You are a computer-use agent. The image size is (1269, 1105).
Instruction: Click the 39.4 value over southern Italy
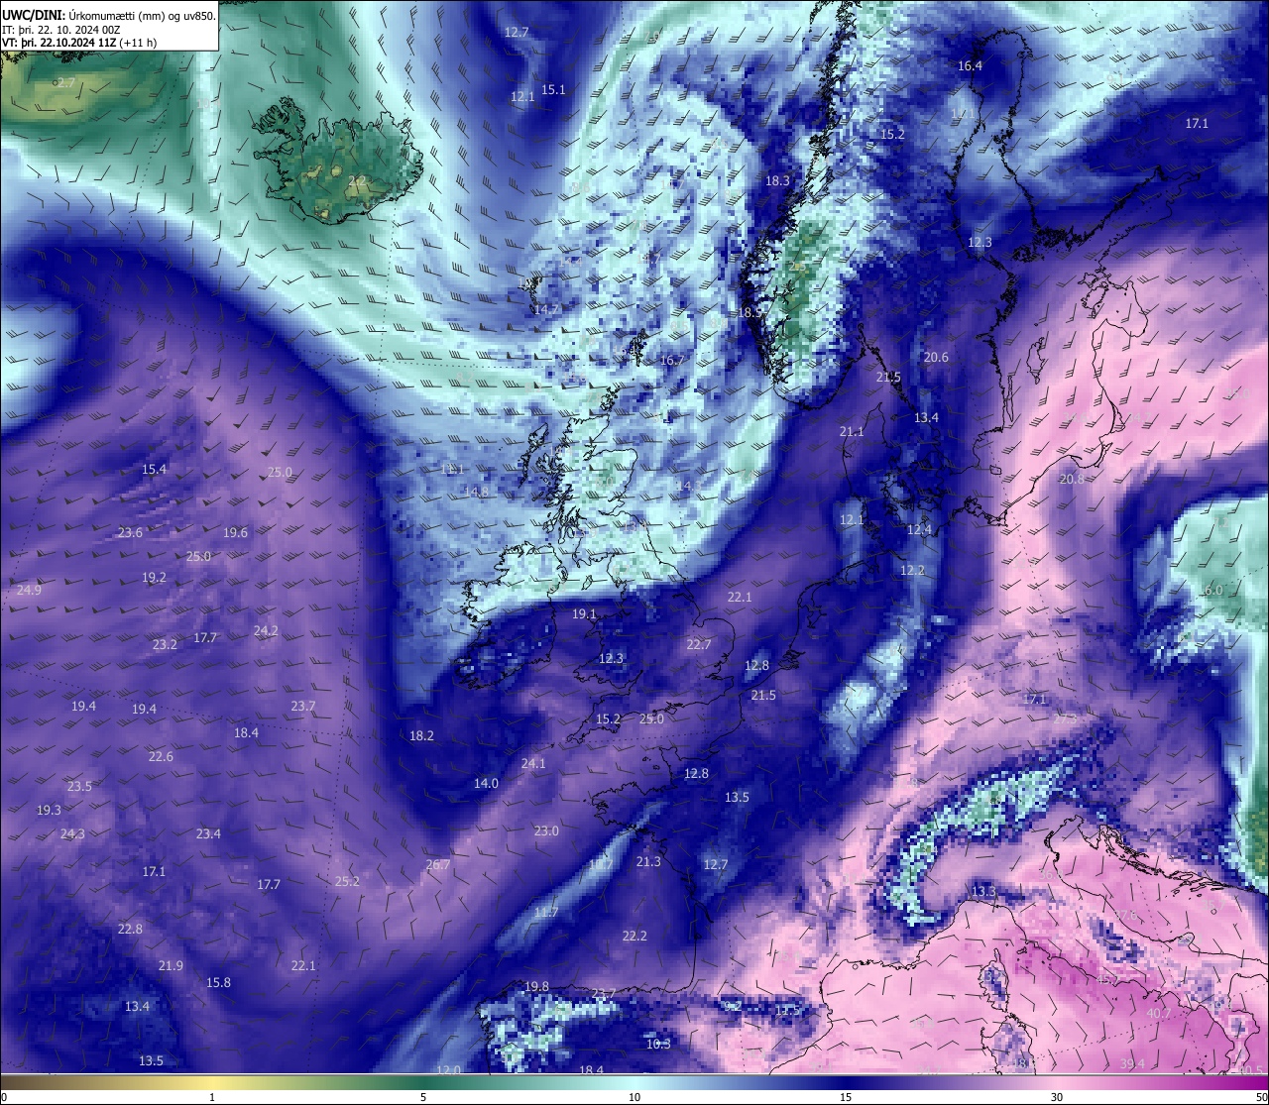click(x=1132, y=1063)
